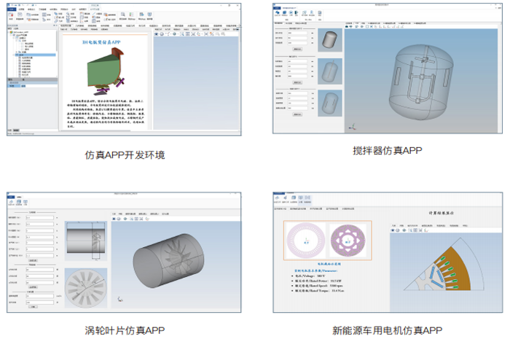This screenshot has width=510, height=339.
Task: Click the button under the turbine app's first parameter group
Action: pos(33,260)
